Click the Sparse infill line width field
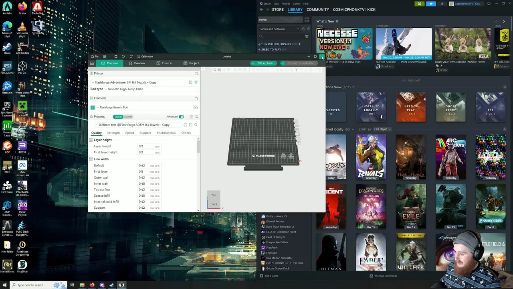 [149, 195]
